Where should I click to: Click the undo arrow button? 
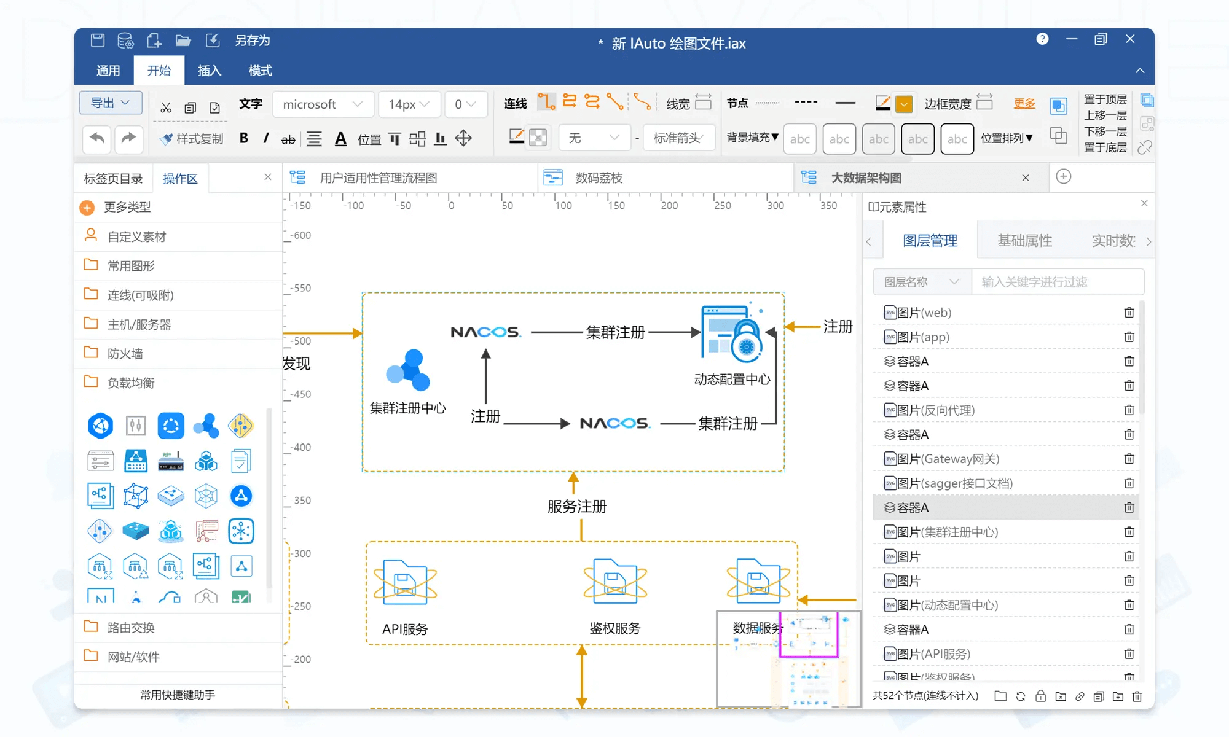pyautogui.click(x=97, y=138)
